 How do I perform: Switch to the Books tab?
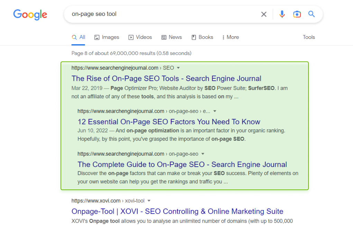tap(202, 37)
